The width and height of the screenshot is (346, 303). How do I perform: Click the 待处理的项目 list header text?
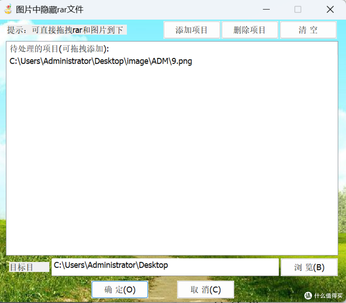click(59, 49)
